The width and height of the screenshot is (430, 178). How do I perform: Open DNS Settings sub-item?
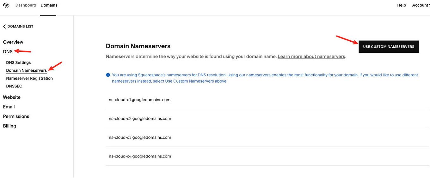(19, 62)
